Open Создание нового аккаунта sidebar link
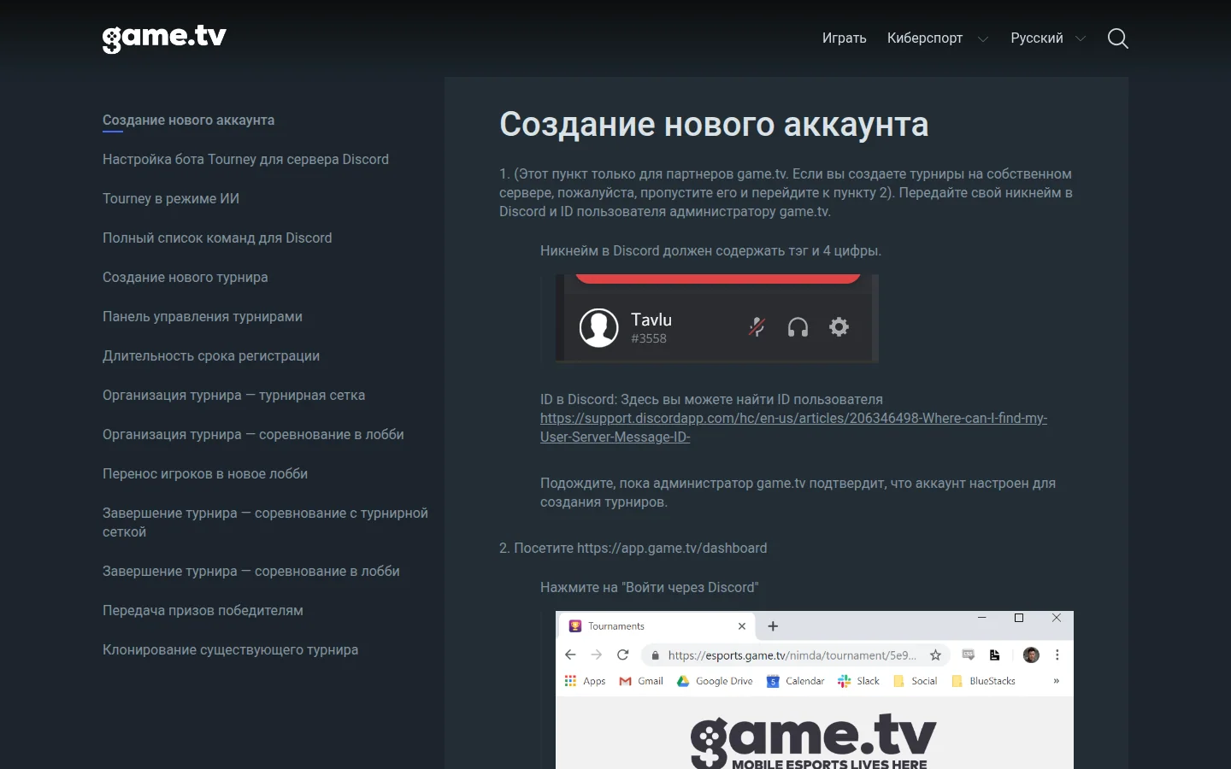The height and width of the screenshot is (769, 1231). (188, 120)
